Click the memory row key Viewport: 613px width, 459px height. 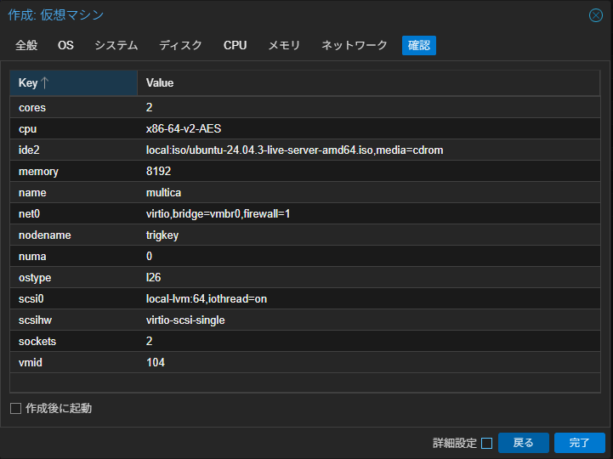tap(38, 172)
